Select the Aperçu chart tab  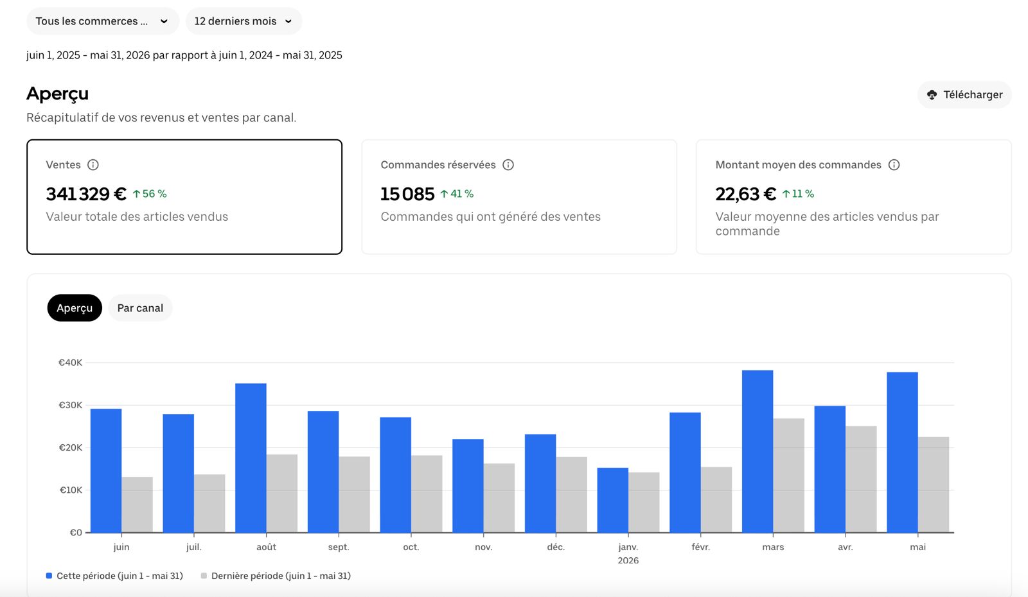[x=75, y=308]
